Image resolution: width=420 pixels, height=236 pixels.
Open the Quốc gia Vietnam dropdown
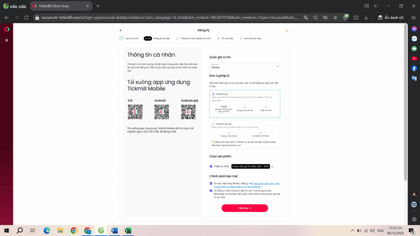(244, 66)
